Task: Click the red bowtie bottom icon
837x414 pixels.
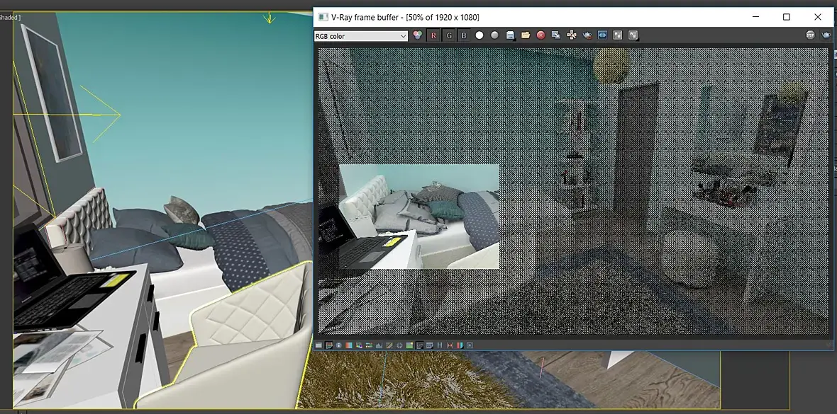Action: 450,345
